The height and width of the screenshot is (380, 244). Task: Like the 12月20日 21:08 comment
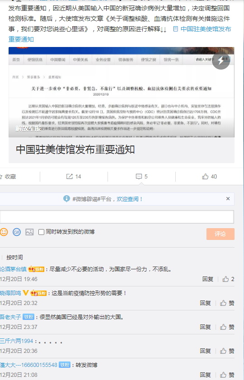(x=227, y=375)
